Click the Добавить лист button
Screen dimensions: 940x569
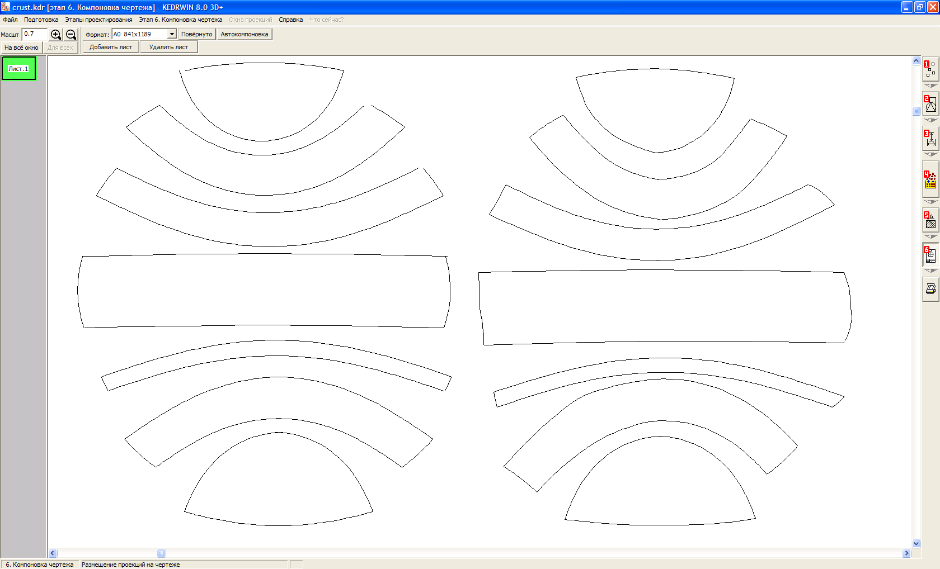(111, 47)
